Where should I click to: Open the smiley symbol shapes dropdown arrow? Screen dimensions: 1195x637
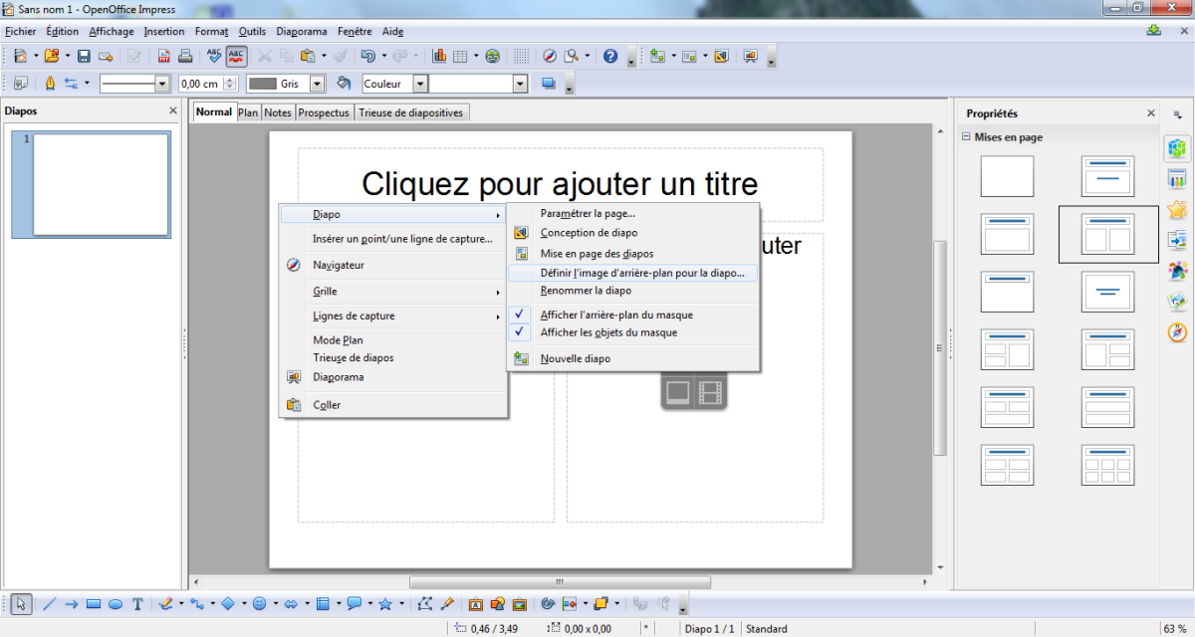pyautogui.click(x=276, y=603)
